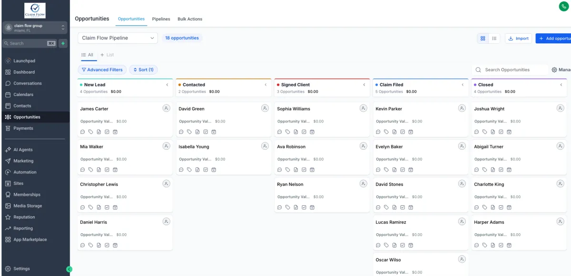Click calendar icon on Abigail Turner card
This screenshot has width=571, height=276.
click(509, 170)
